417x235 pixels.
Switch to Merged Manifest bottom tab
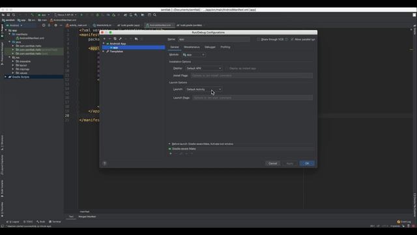click(x=87, y=217)
